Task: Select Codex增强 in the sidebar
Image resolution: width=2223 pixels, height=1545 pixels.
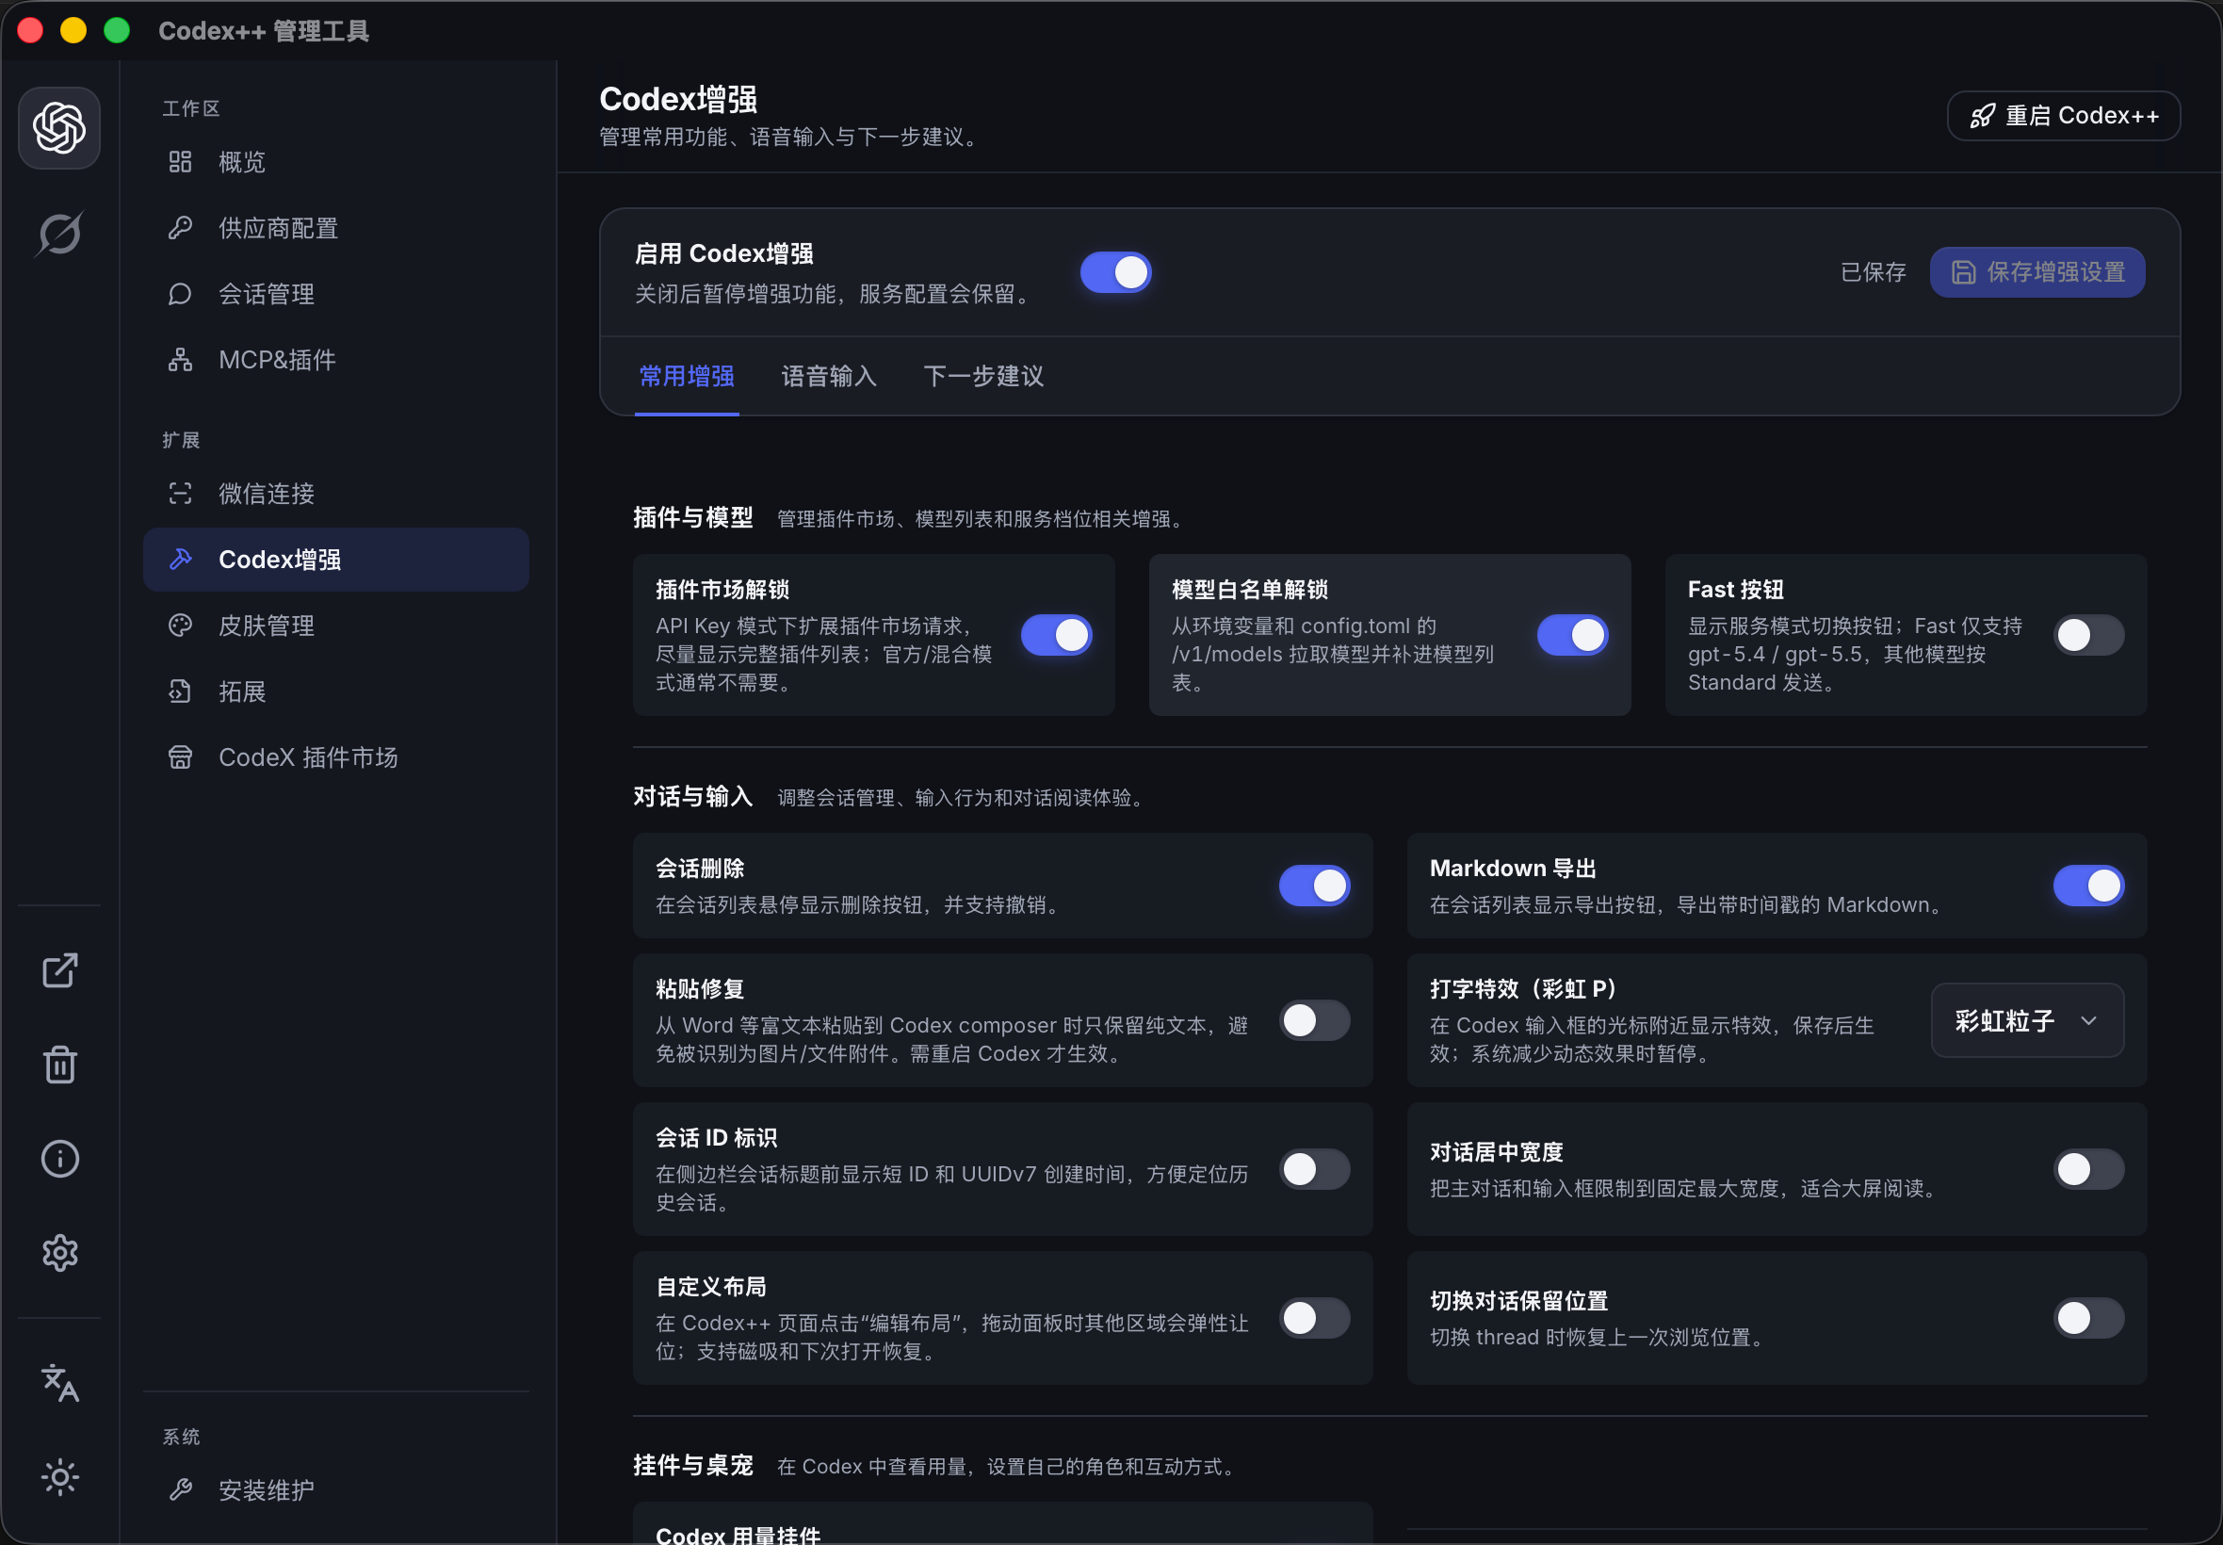Action: pos(336,560)
